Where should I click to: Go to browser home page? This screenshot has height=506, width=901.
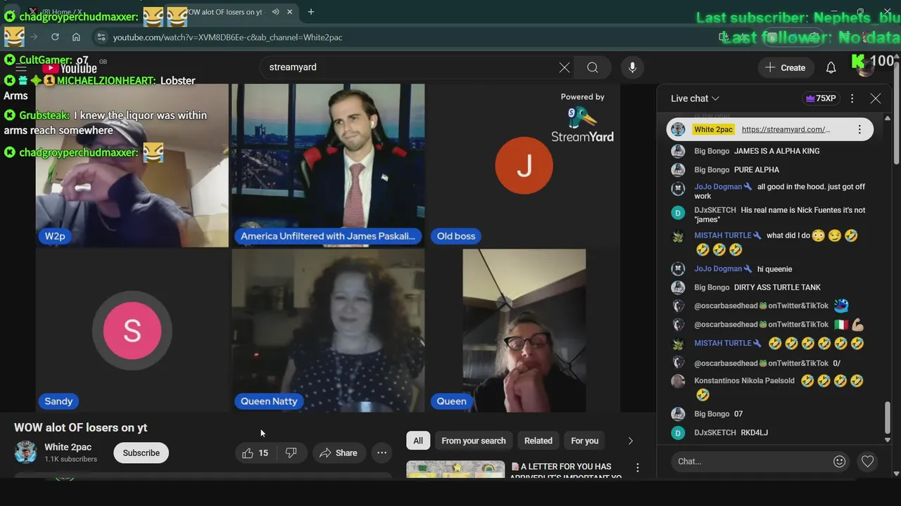coord(76,37)
